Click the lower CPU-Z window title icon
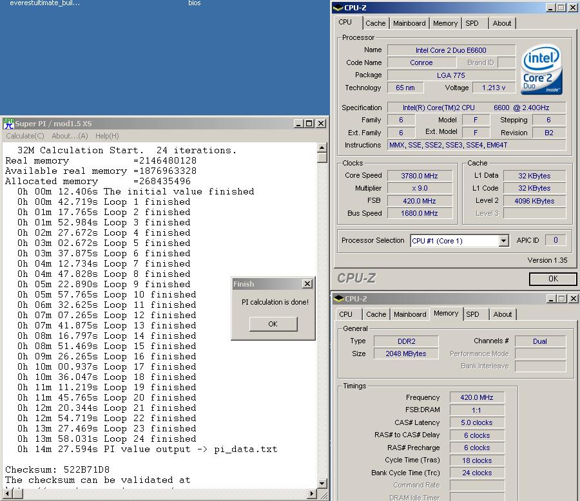Screen dimensions: 580x501 pyautogui.click(x=339, y=299)
